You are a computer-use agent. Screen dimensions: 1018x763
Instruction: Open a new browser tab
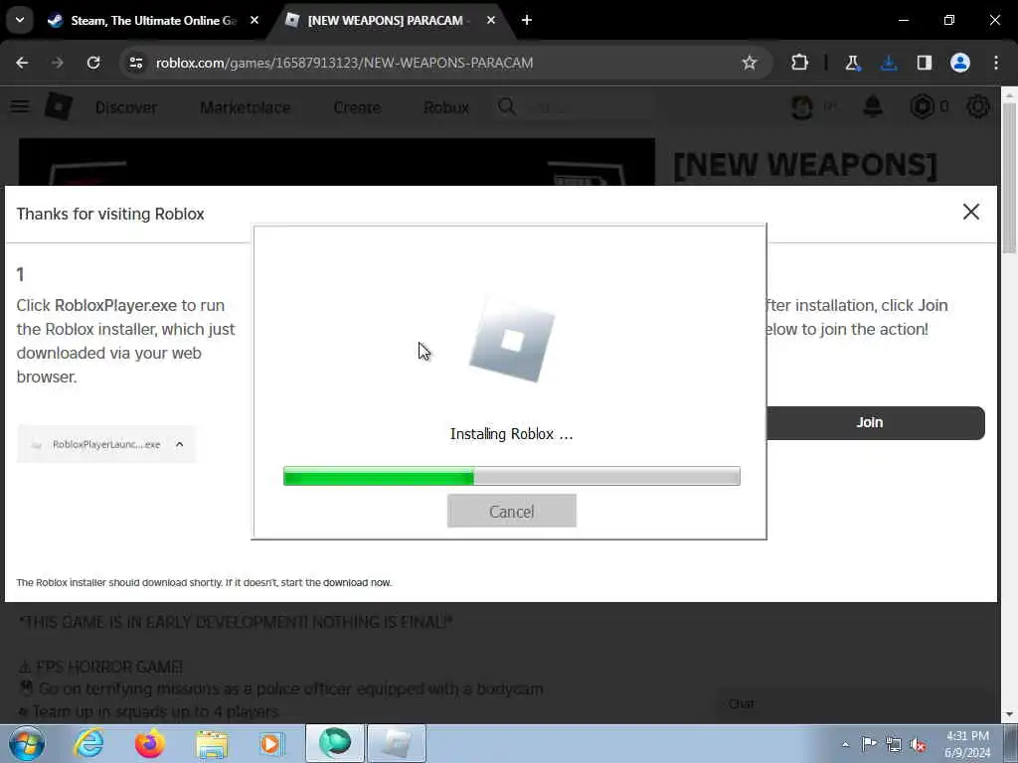click(527, 21)
